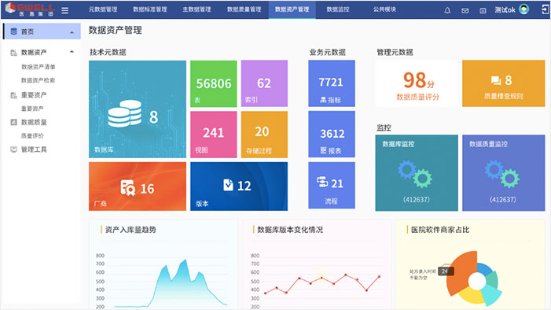This screenshot has height=310, width=551.
Task: Click the gears icon in 数据质量监控
Action: 502,174
